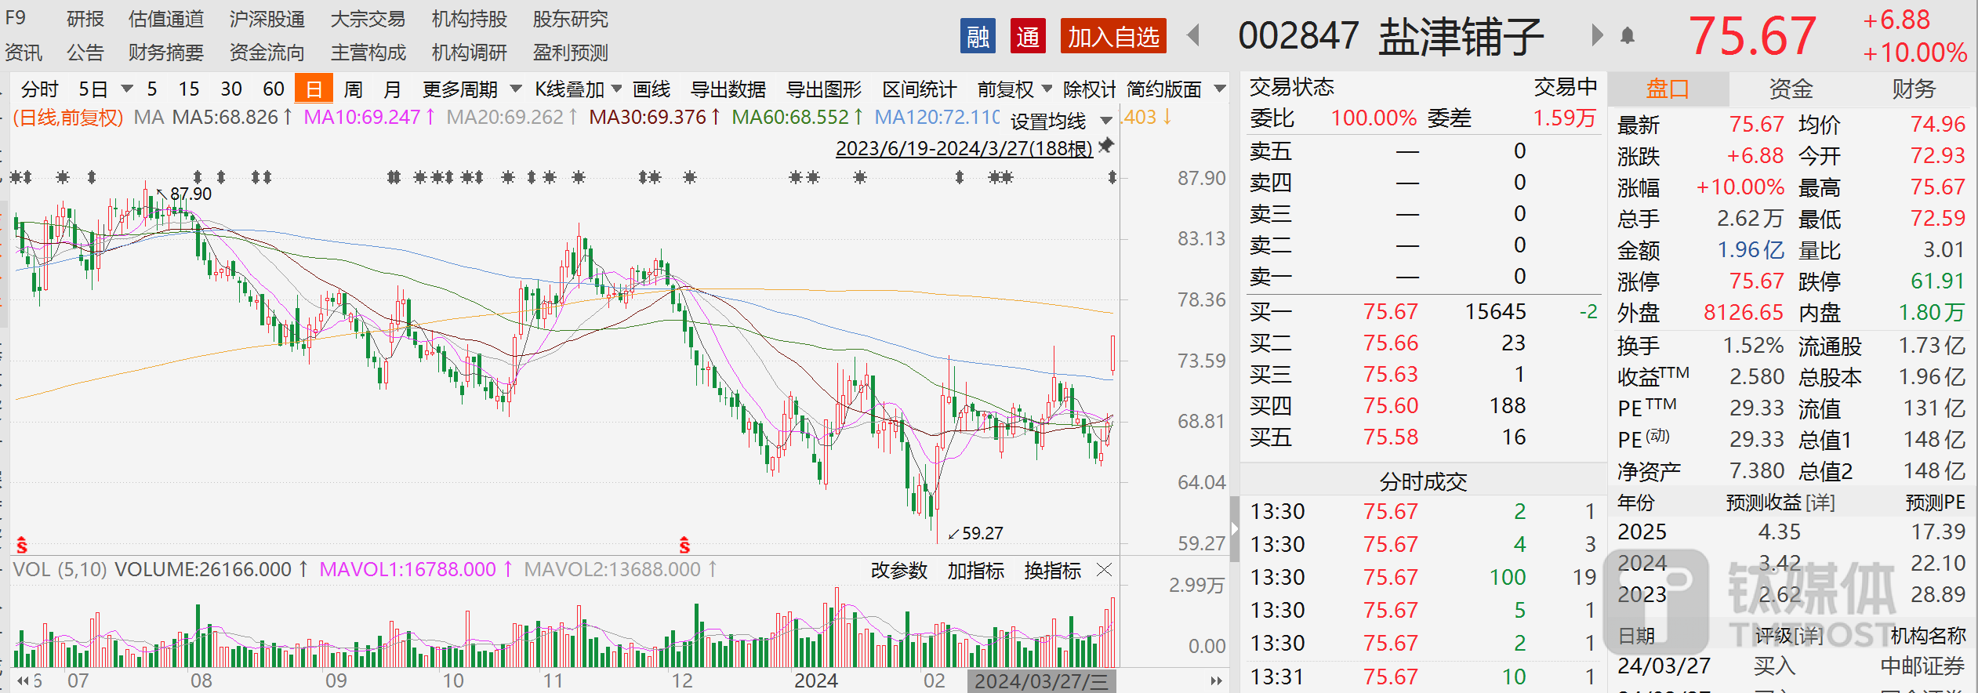Open the 沪深股通 menu item
The image size is (1978, 693).
click(x=267, y=19)
